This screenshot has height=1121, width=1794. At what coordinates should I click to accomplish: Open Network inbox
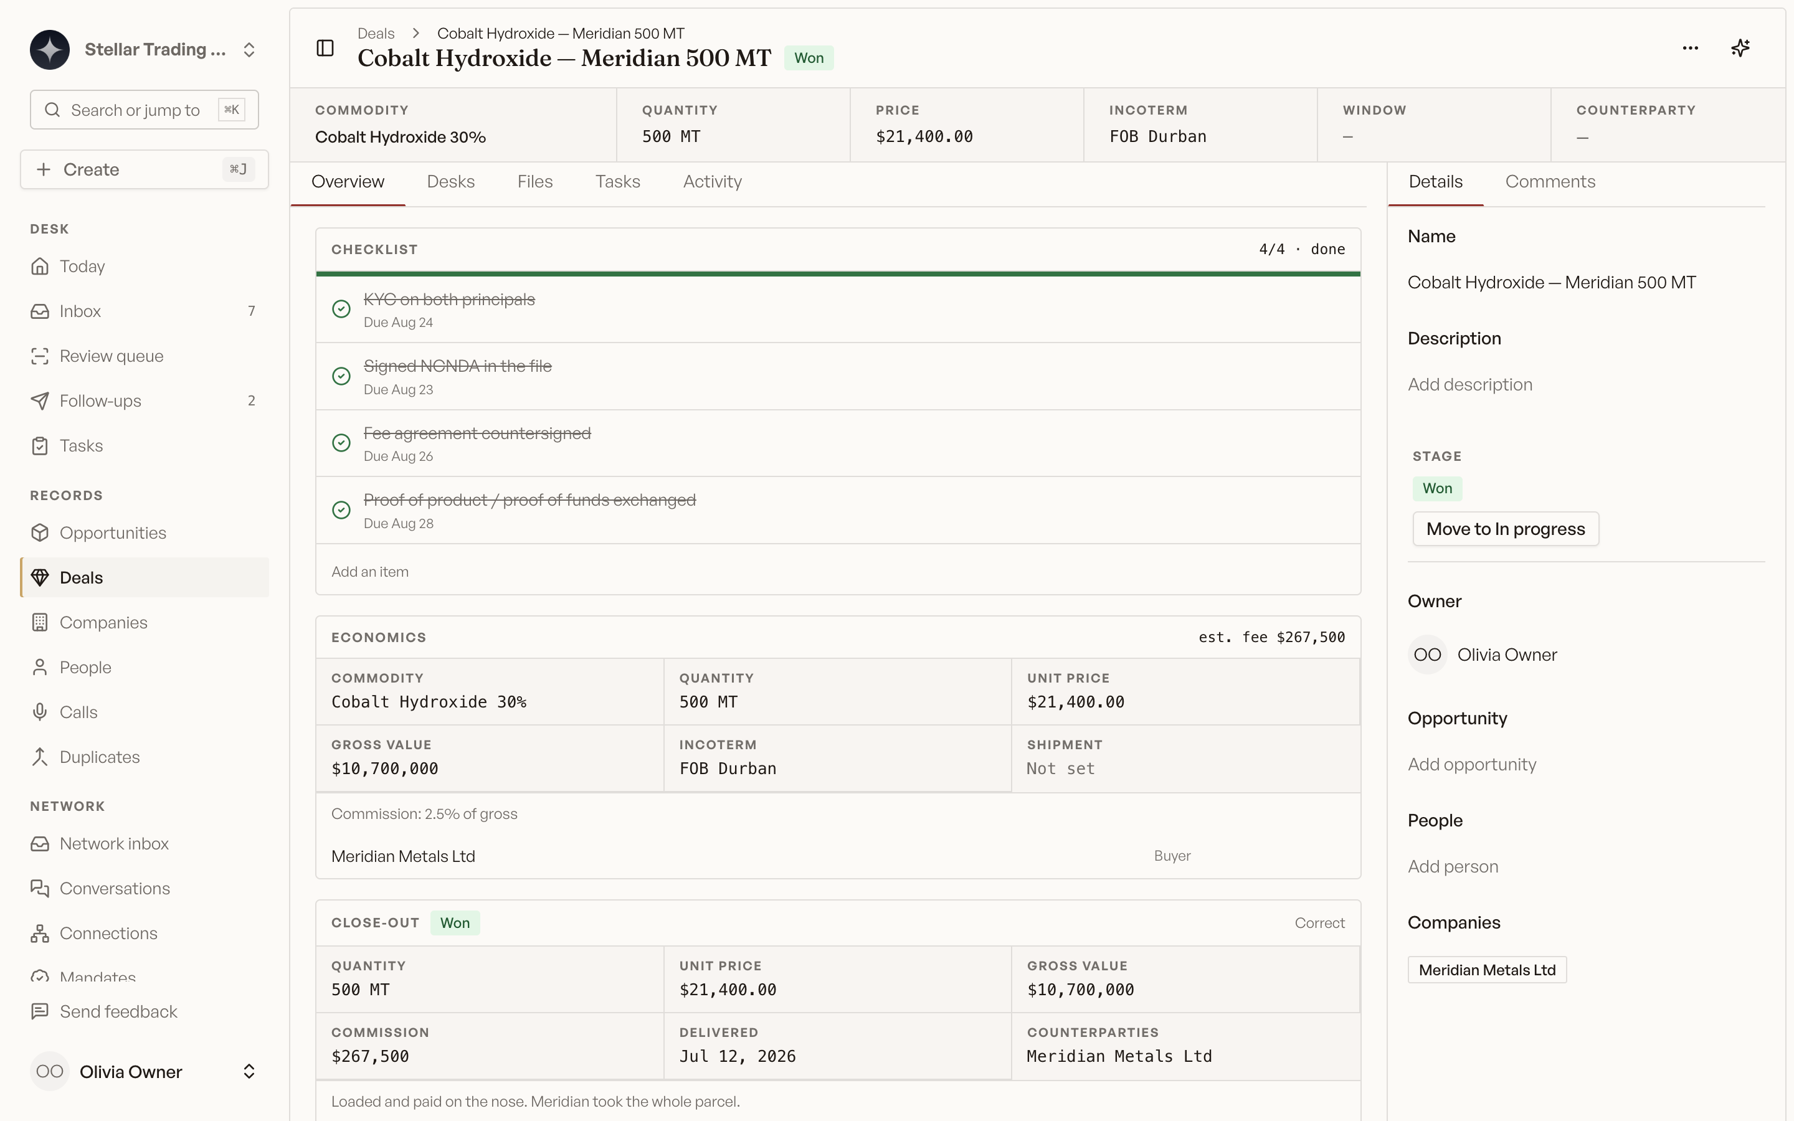coord(145,844)
